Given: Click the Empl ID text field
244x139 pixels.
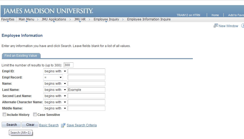Looking at the screenshot, I should (86, 71).
